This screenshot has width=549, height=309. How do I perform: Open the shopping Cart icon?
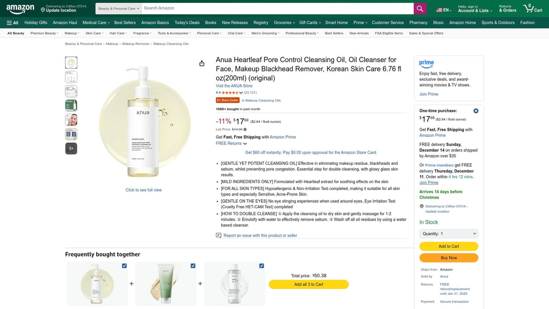pos(529,8)
